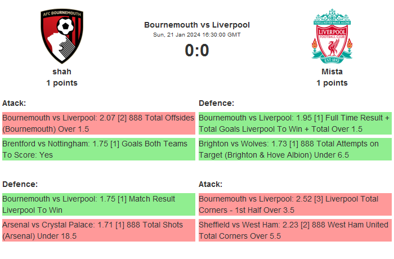The image size is (394, 259).
Task: Select West Ham United Total Corners bet
Action: pyautogui.click(x=295, y=230)
